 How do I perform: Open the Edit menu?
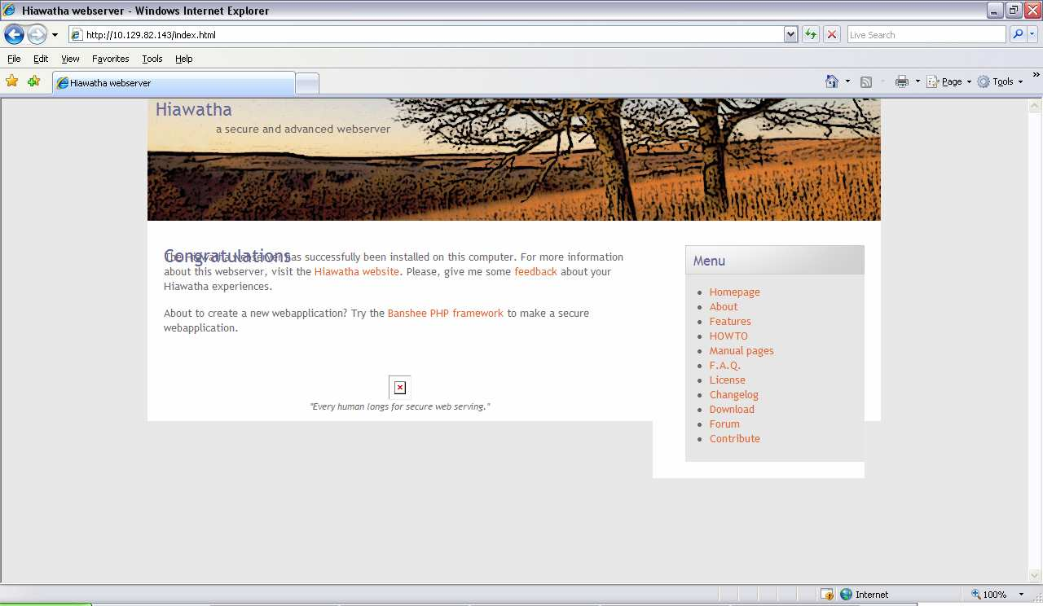[41, 59]
